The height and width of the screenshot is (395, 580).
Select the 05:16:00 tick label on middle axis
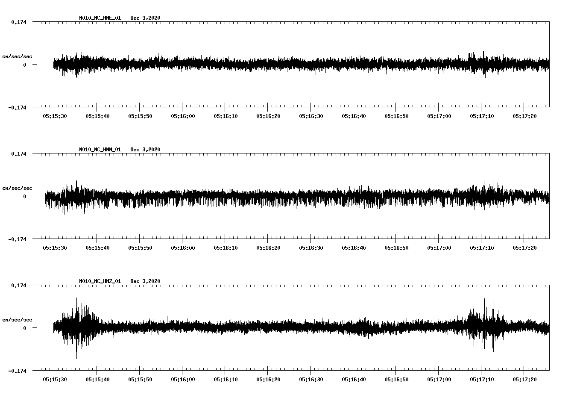click(x=183, y=247)
